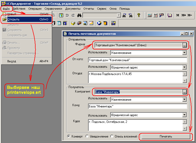This screenshot has width=196, height=143.
Task: Click the open book icon in the toolbar
Action: click(x=170, y=15)
